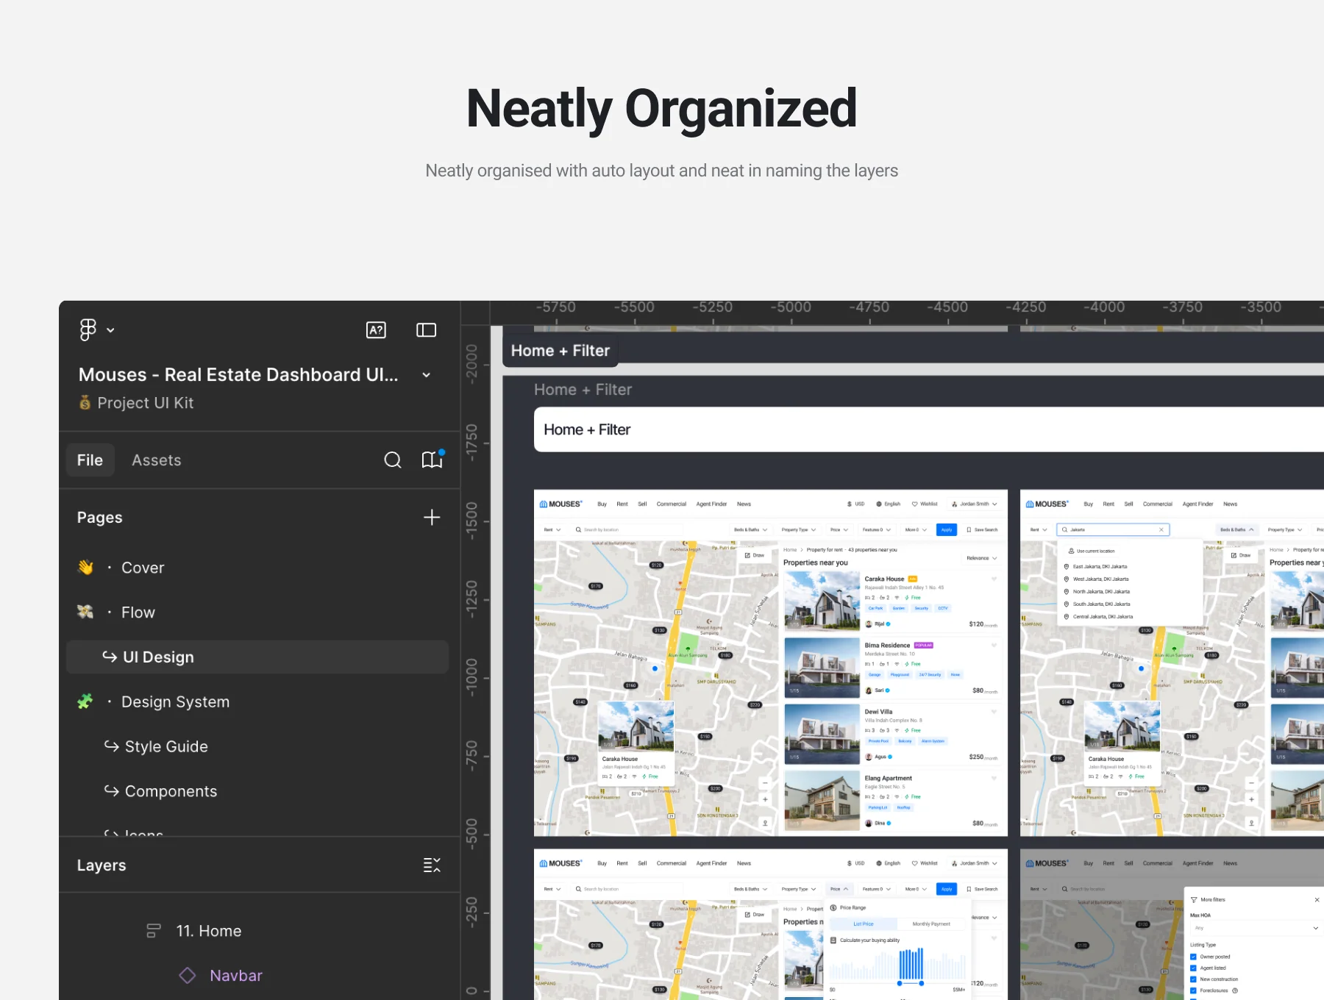Viewport: 1324px width, 1000px height.
Task: Switch to the File tab
Action: point(90,460)
